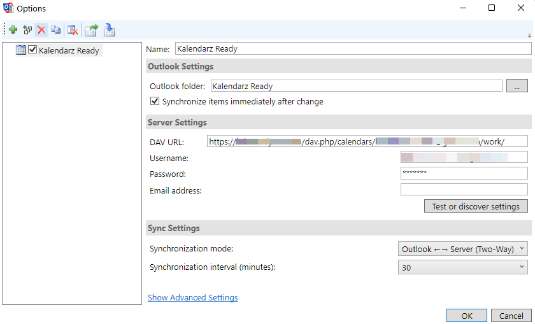Click the Password field
Image resolution: width=535 pixels, height=324 pixels.
tap(464, 173)
